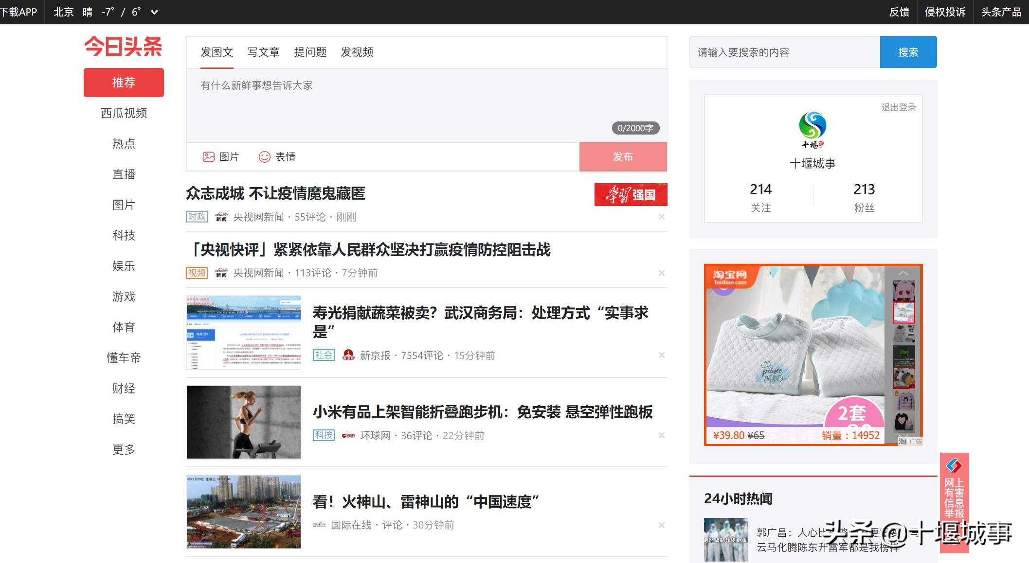Expand 更多 categories in the sidebar
This screenshot has width=1029, height=563.
pos(124,450)
